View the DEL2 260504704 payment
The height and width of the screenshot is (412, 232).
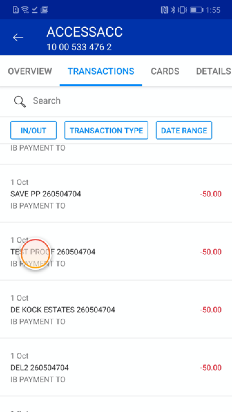pos(116,368)
